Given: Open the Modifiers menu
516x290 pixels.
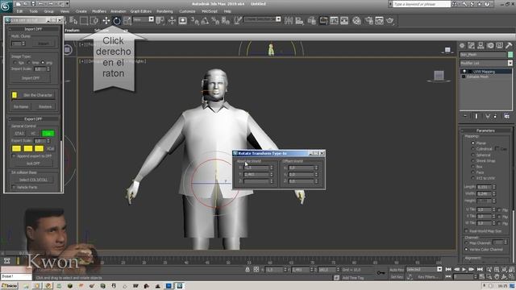Looking at the screenshot, I should tap(99, 11).
